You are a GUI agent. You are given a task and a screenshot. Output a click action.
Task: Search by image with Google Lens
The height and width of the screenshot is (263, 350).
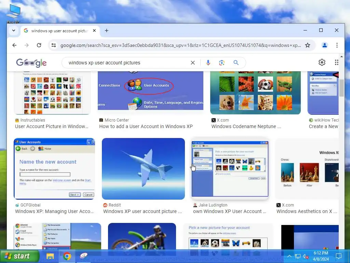tap(221, 63)
